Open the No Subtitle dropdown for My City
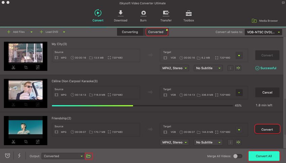The width and height of the screenshot is (286, 163). (x=208, y=68)
